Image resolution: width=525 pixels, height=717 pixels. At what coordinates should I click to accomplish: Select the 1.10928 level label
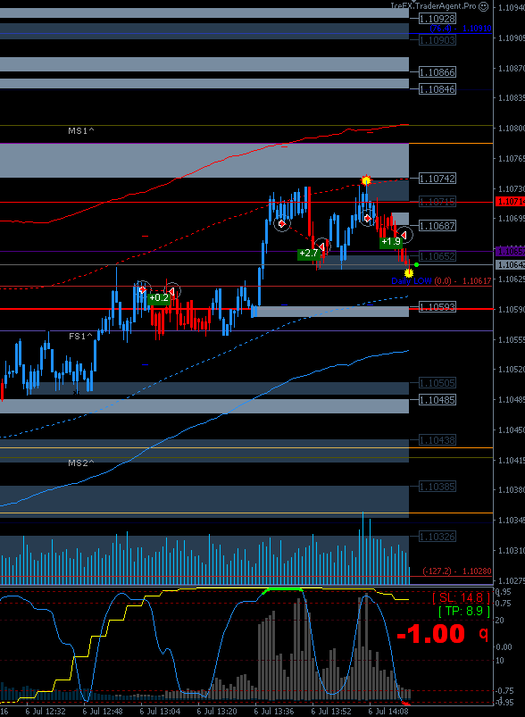[437, 19]
